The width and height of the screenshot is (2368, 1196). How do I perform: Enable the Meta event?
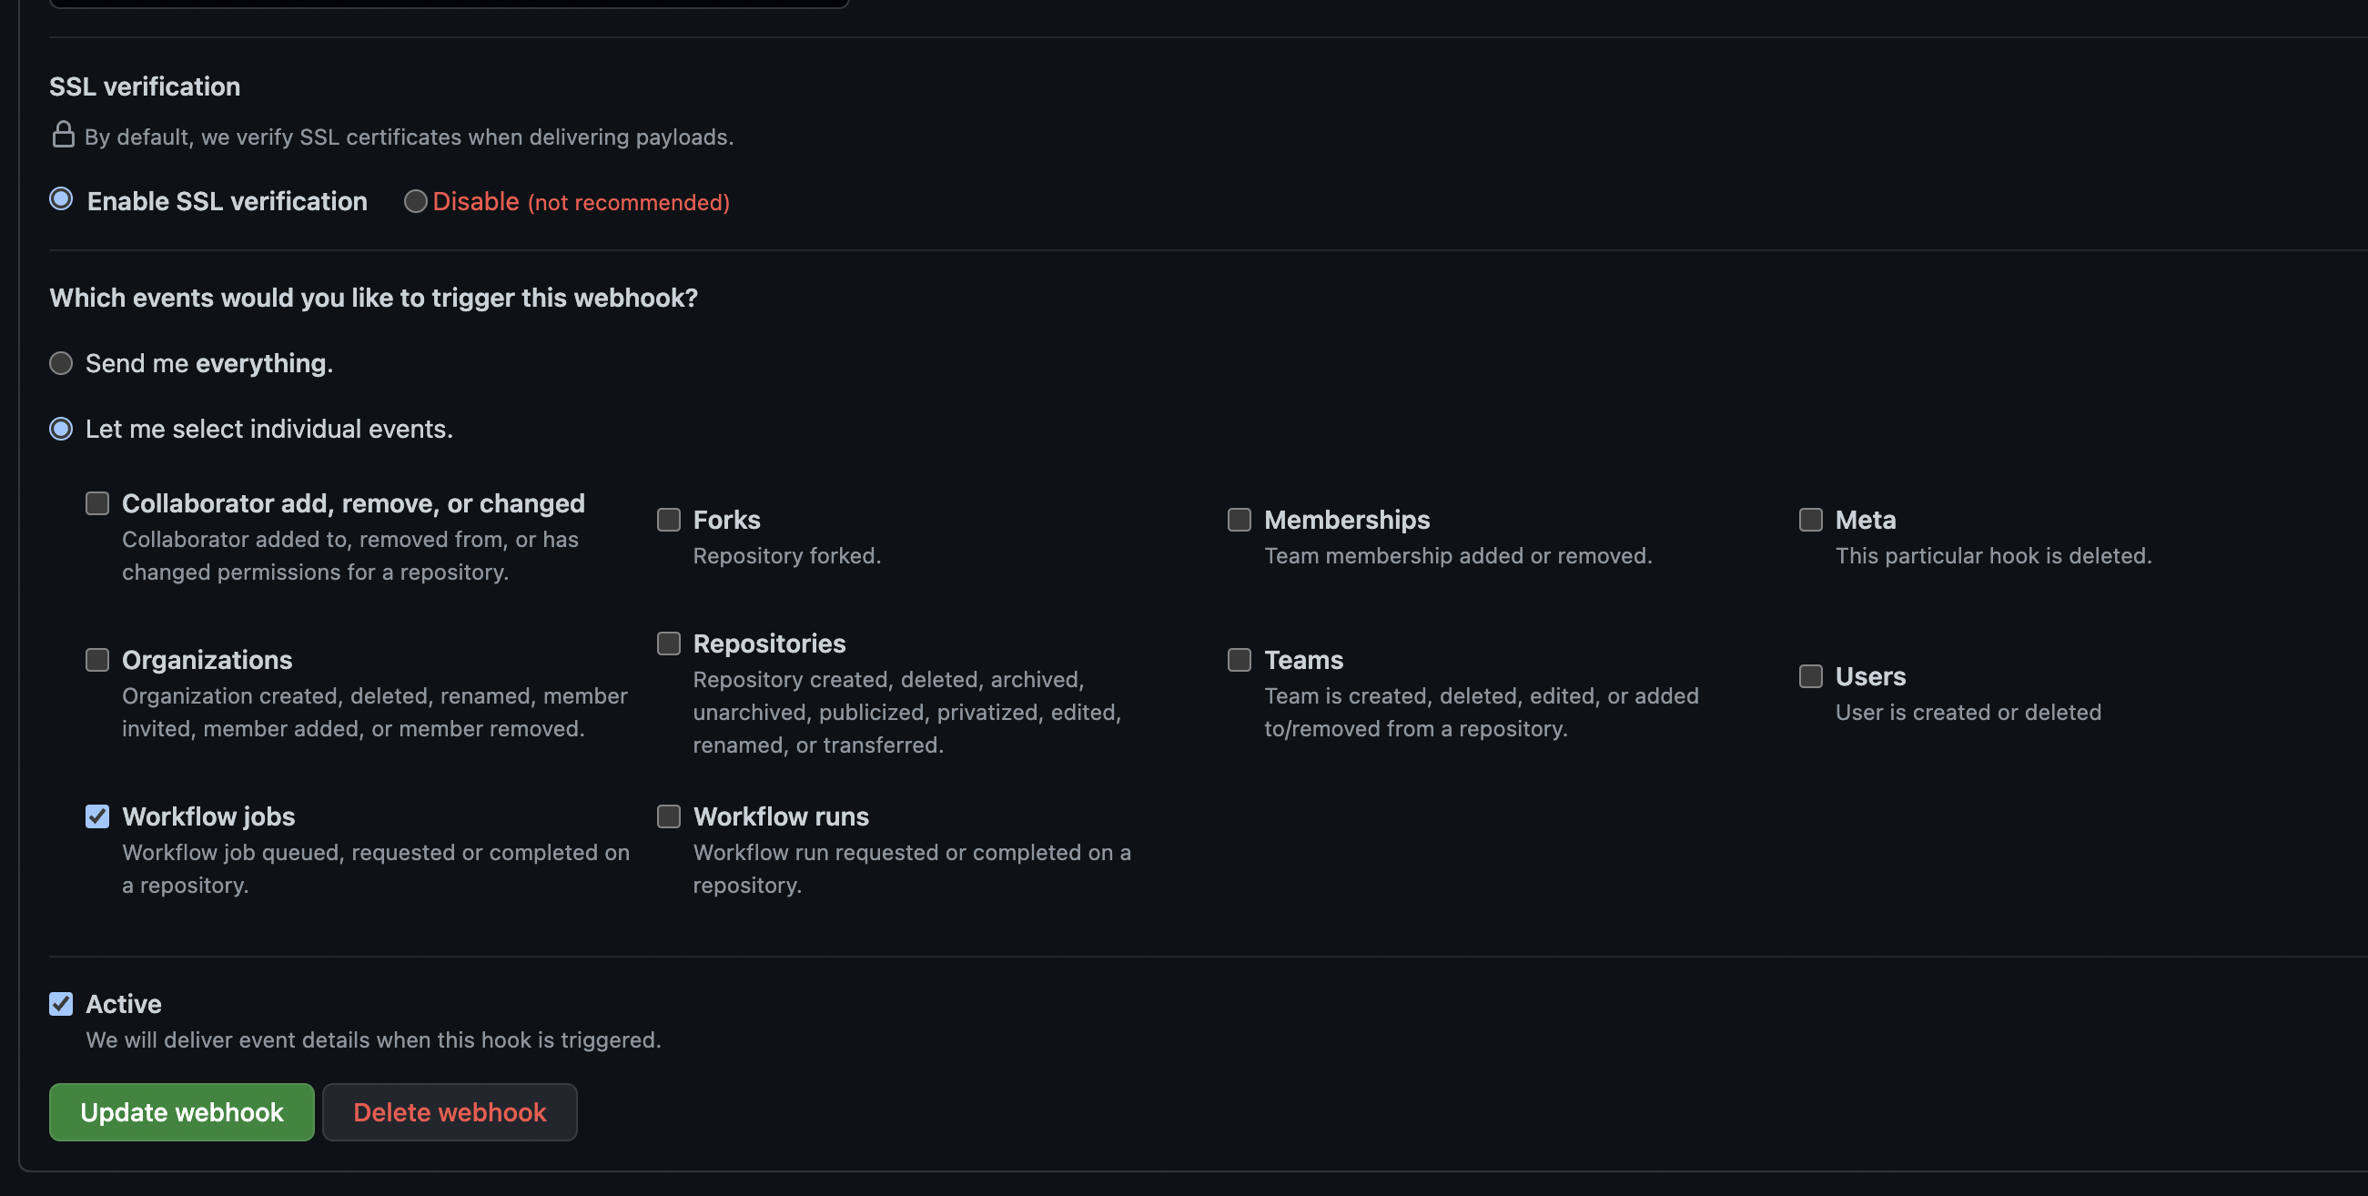pyautogui.click(x=1810, y=521)
